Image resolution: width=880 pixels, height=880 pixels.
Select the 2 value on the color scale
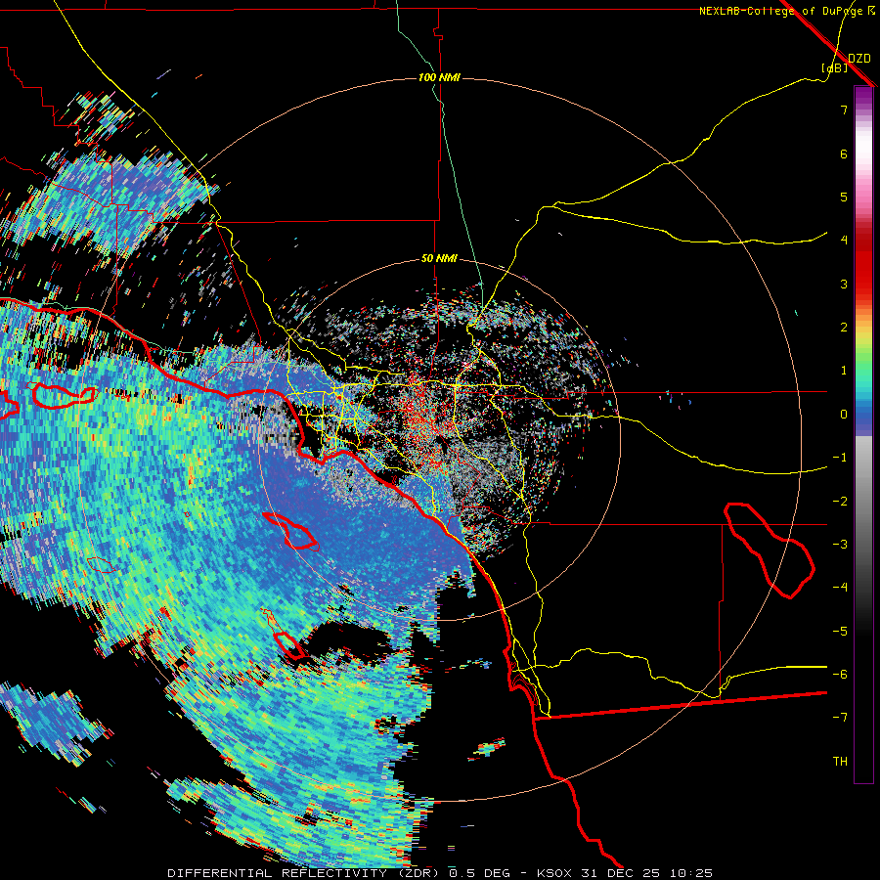click(x=844, y=328)
